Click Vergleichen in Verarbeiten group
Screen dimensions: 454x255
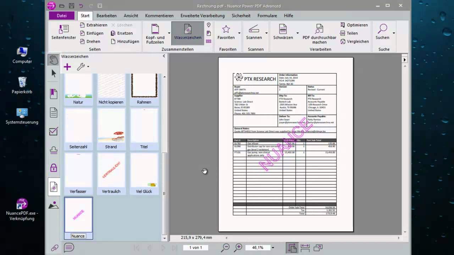(x=354, y=41)
